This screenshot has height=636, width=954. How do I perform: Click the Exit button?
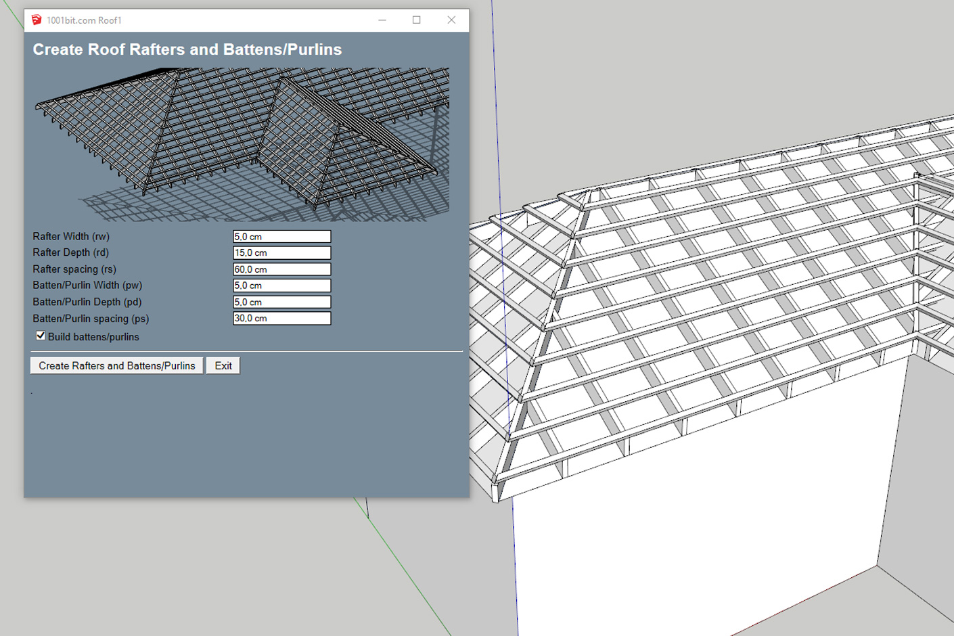point(223,365)
